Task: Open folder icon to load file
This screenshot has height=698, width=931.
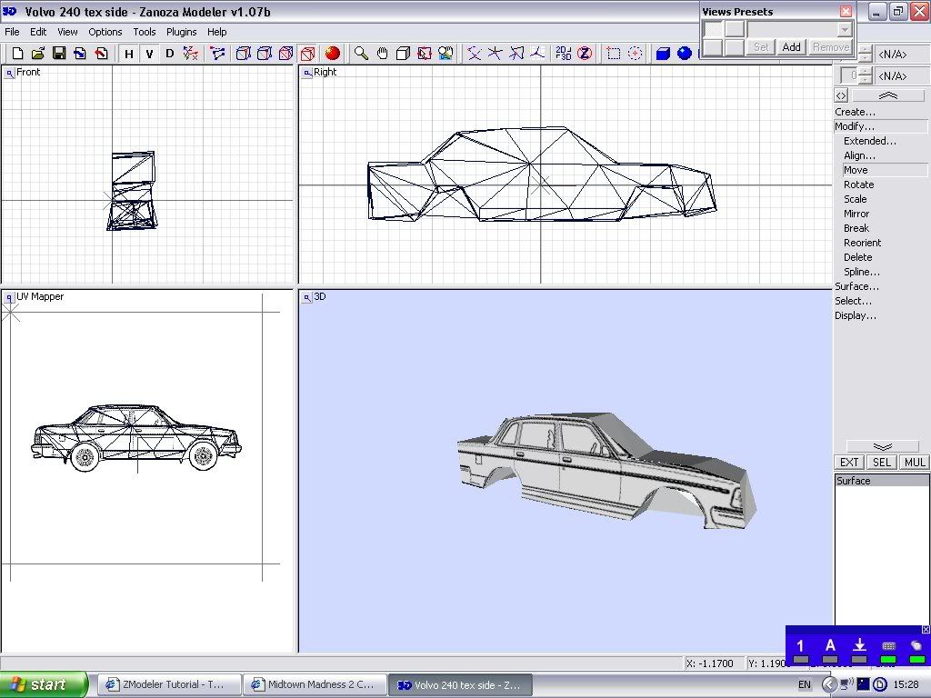Action: [x=38, y=54]
